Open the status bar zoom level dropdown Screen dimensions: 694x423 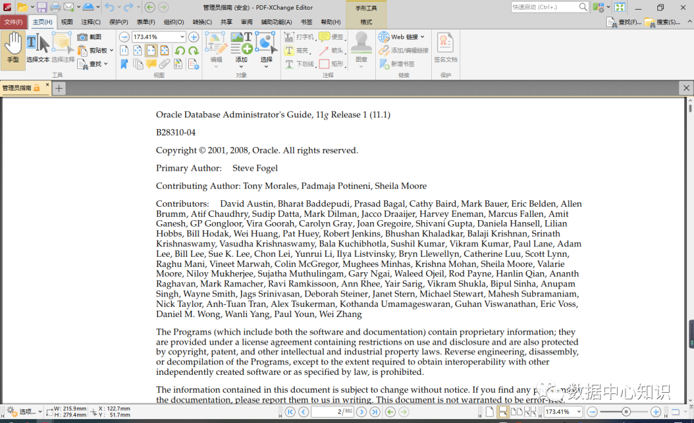578,412
